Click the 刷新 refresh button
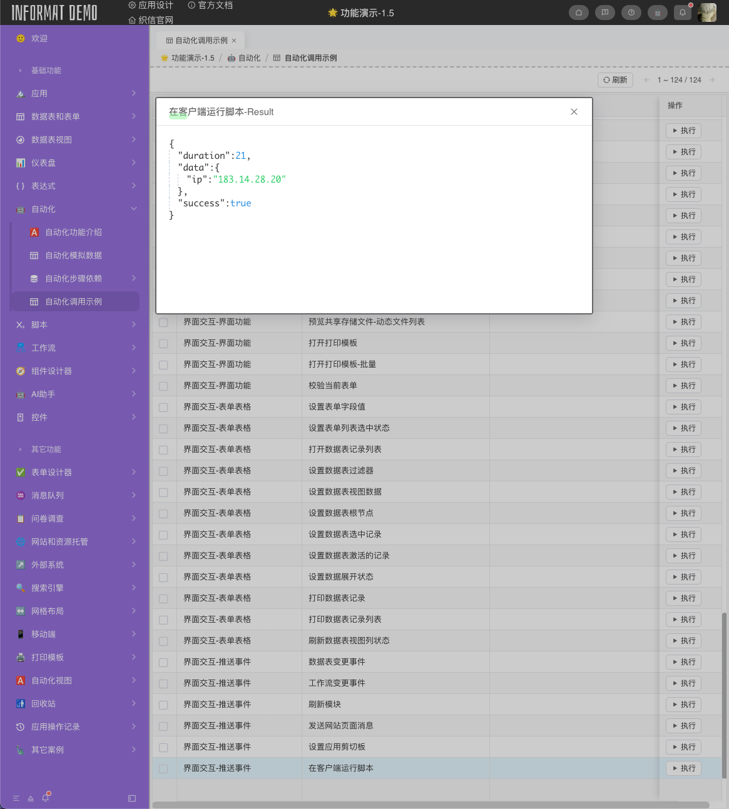This screenshot has height=809, width=729. tap(616, 80)
